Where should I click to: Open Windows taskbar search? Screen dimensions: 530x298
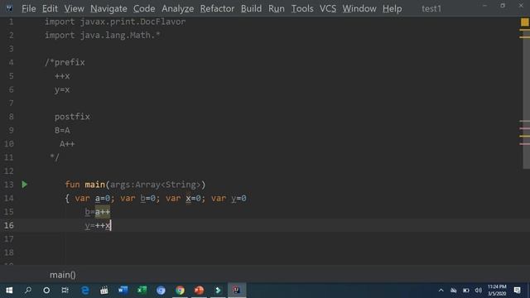(28, 291)
